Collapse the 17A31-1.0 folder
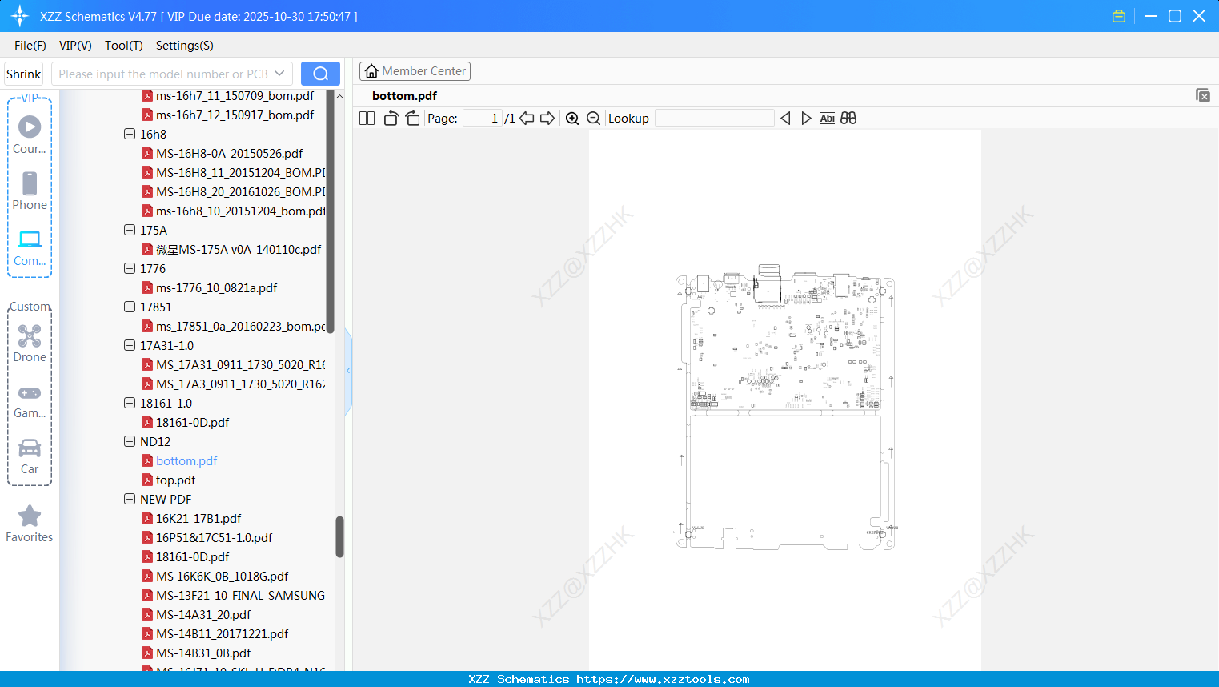Viewport: 1219px width, 687px height. pyautogui.click(x=130, y=345)
